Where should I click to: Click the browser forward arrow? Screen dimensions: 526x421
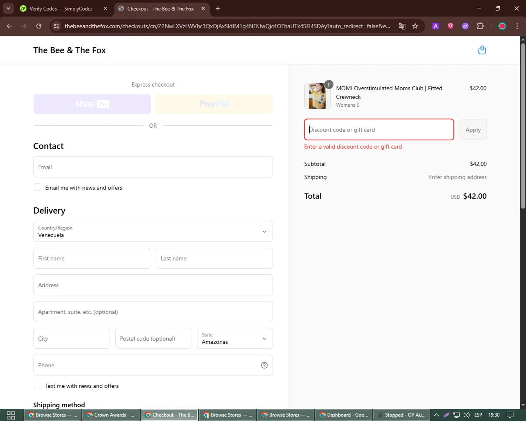[x=24, y=26]
